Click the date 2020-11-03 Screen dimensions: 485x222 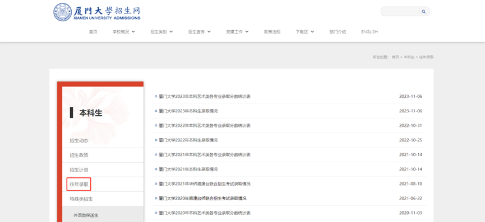pyautogui.click(x=410, y=212)
